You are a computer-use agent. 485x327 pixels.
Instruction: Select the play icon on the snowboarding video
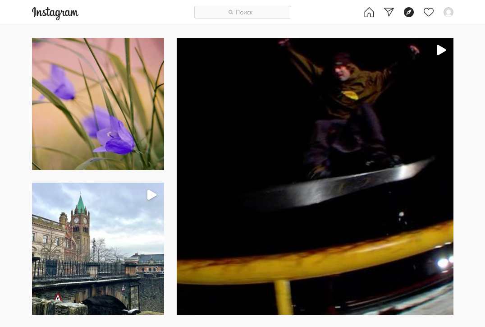click(440, 50)
